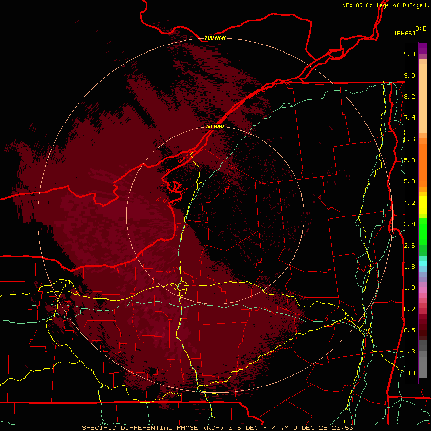Click the KTYX station identifier in the caption
Screen dimensions: 431x431
(280, 428)
